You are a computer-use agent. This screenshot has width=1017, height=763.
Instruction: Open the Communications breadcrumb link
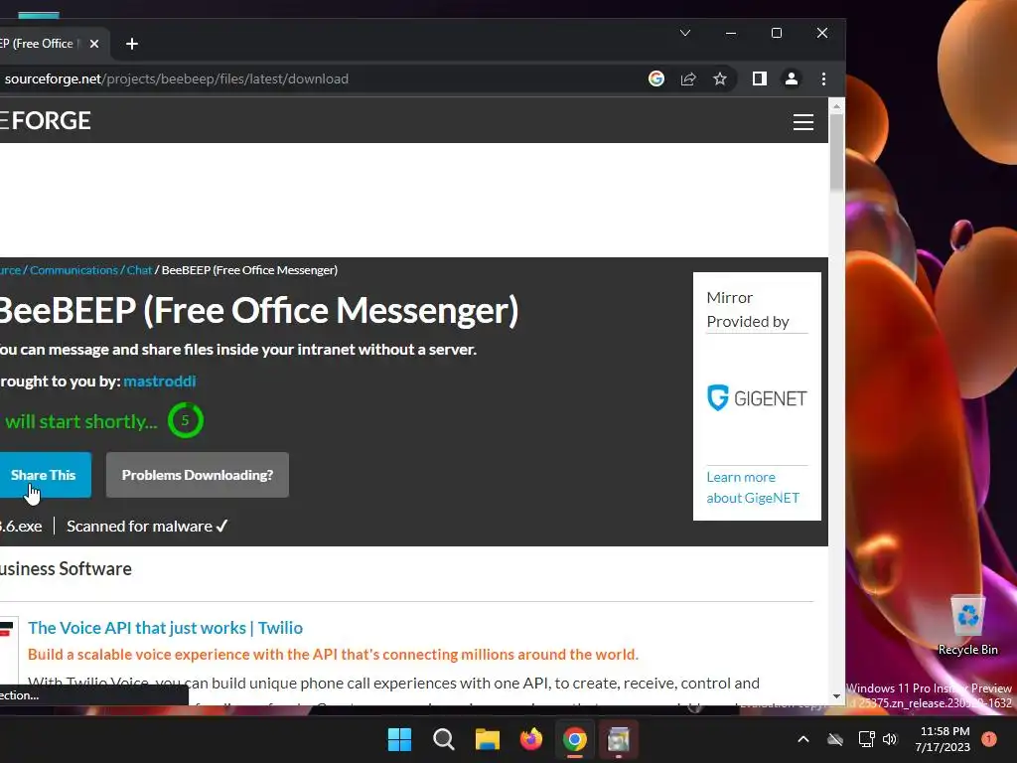click(73, 270)
